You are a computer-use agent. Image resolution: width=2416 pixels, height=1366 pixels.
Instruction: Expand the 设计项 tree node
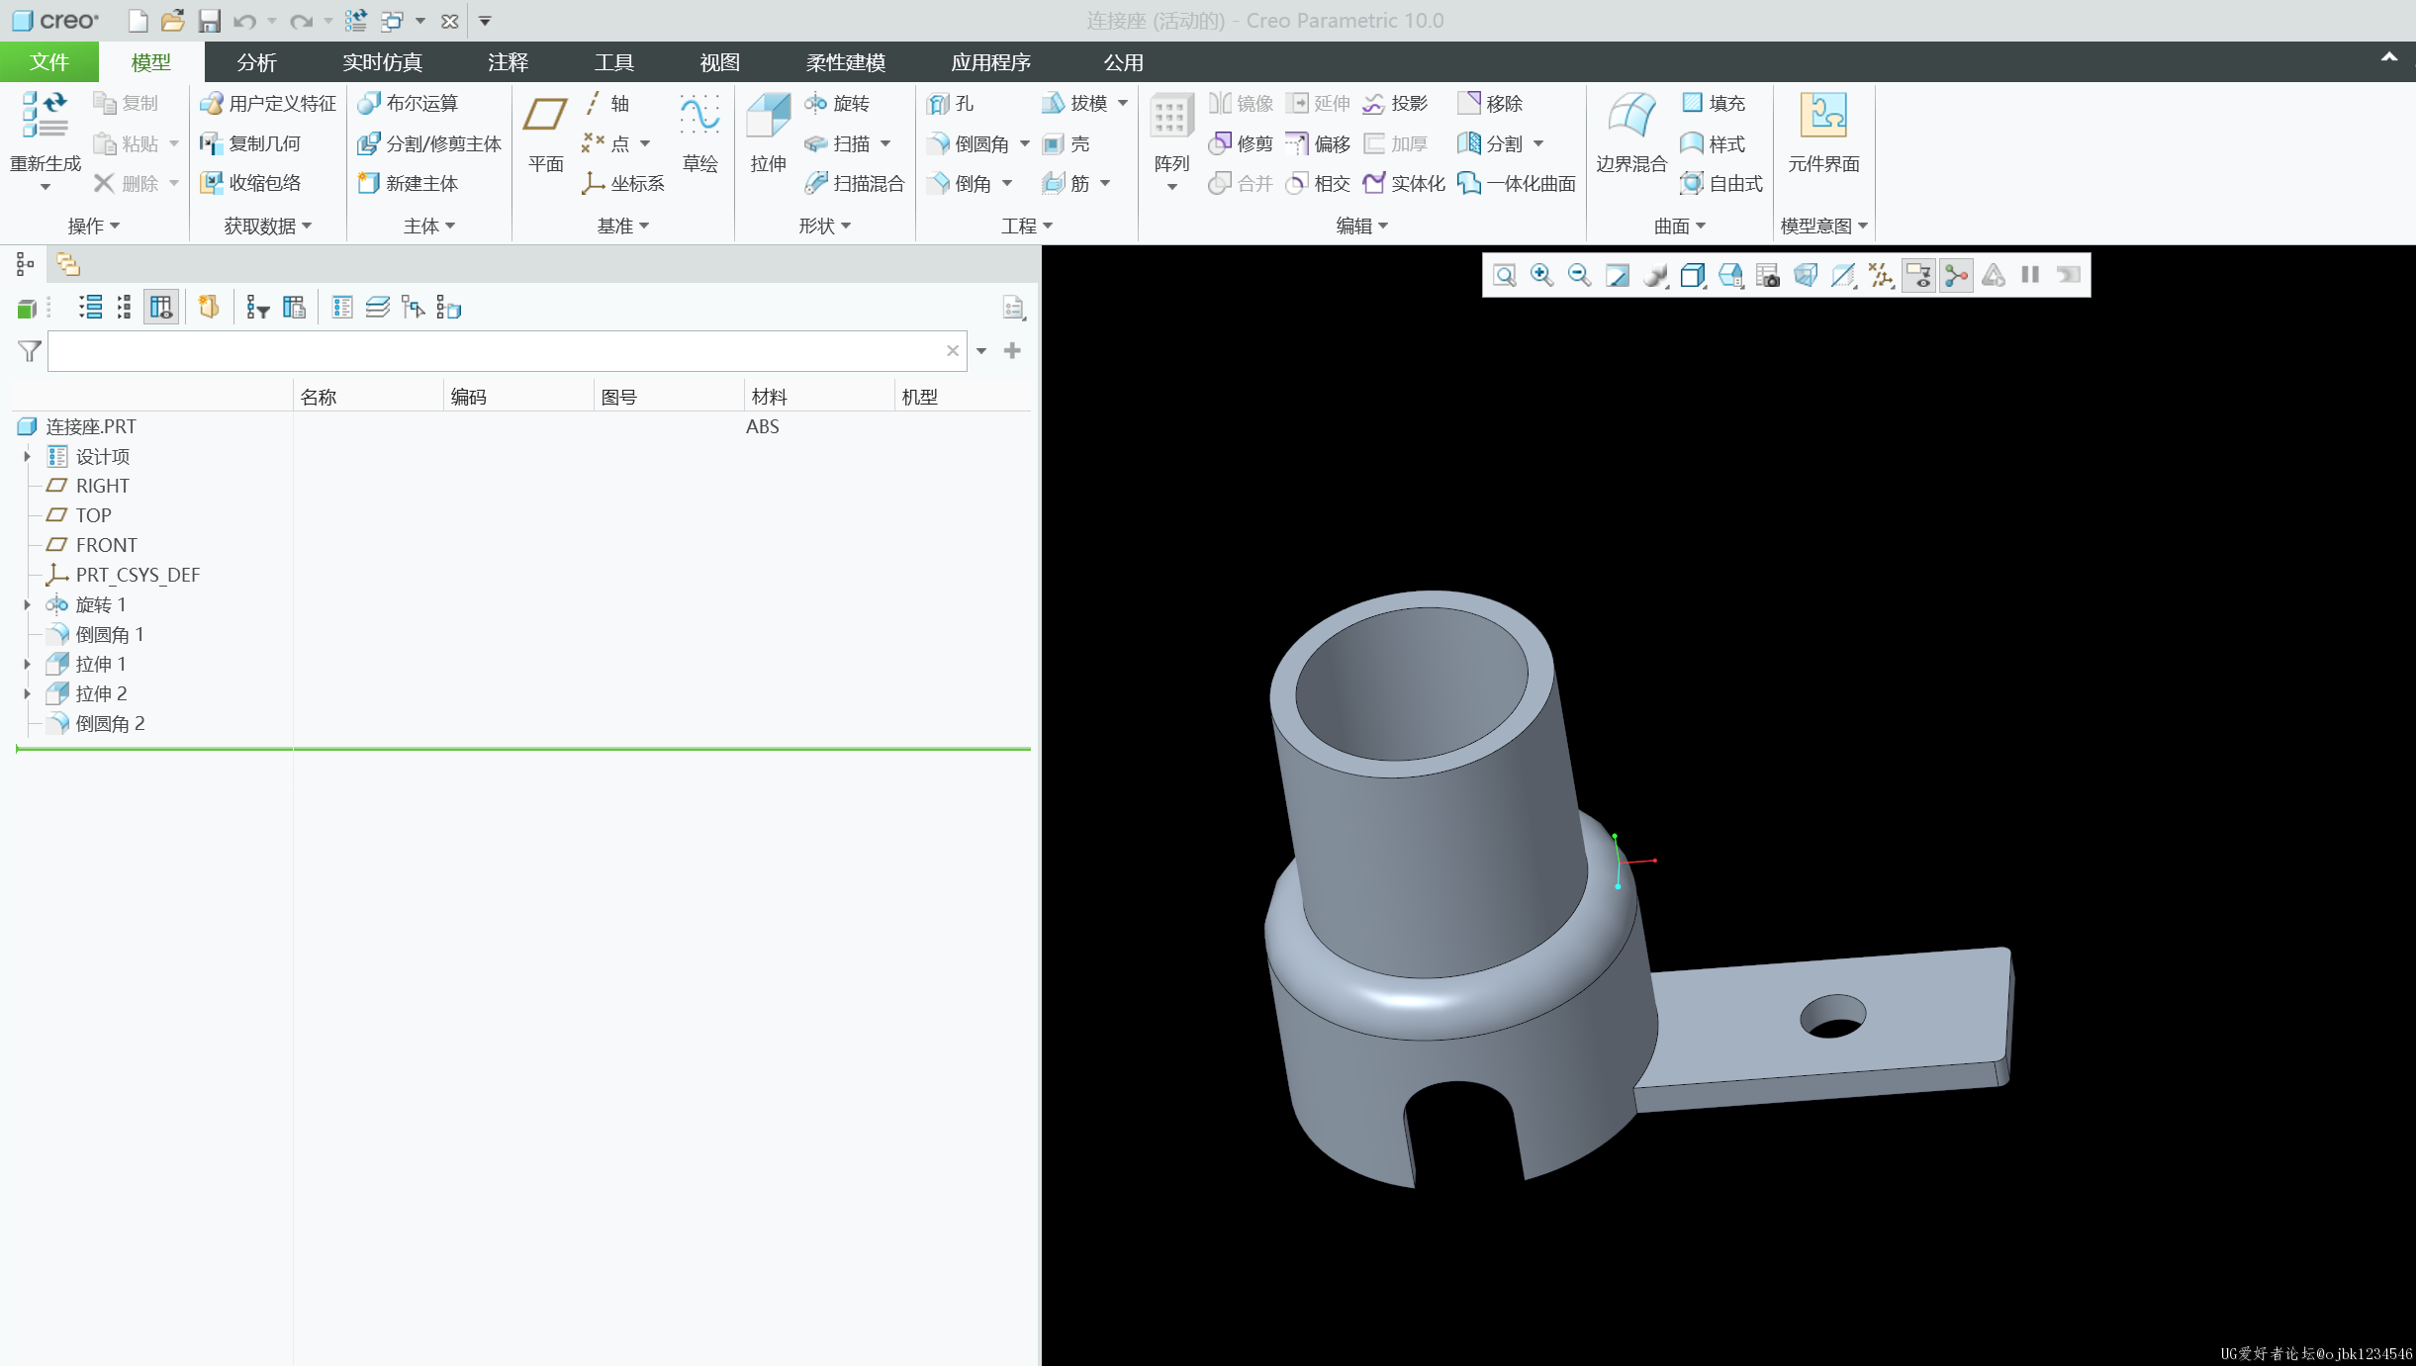tap(27, 456)
